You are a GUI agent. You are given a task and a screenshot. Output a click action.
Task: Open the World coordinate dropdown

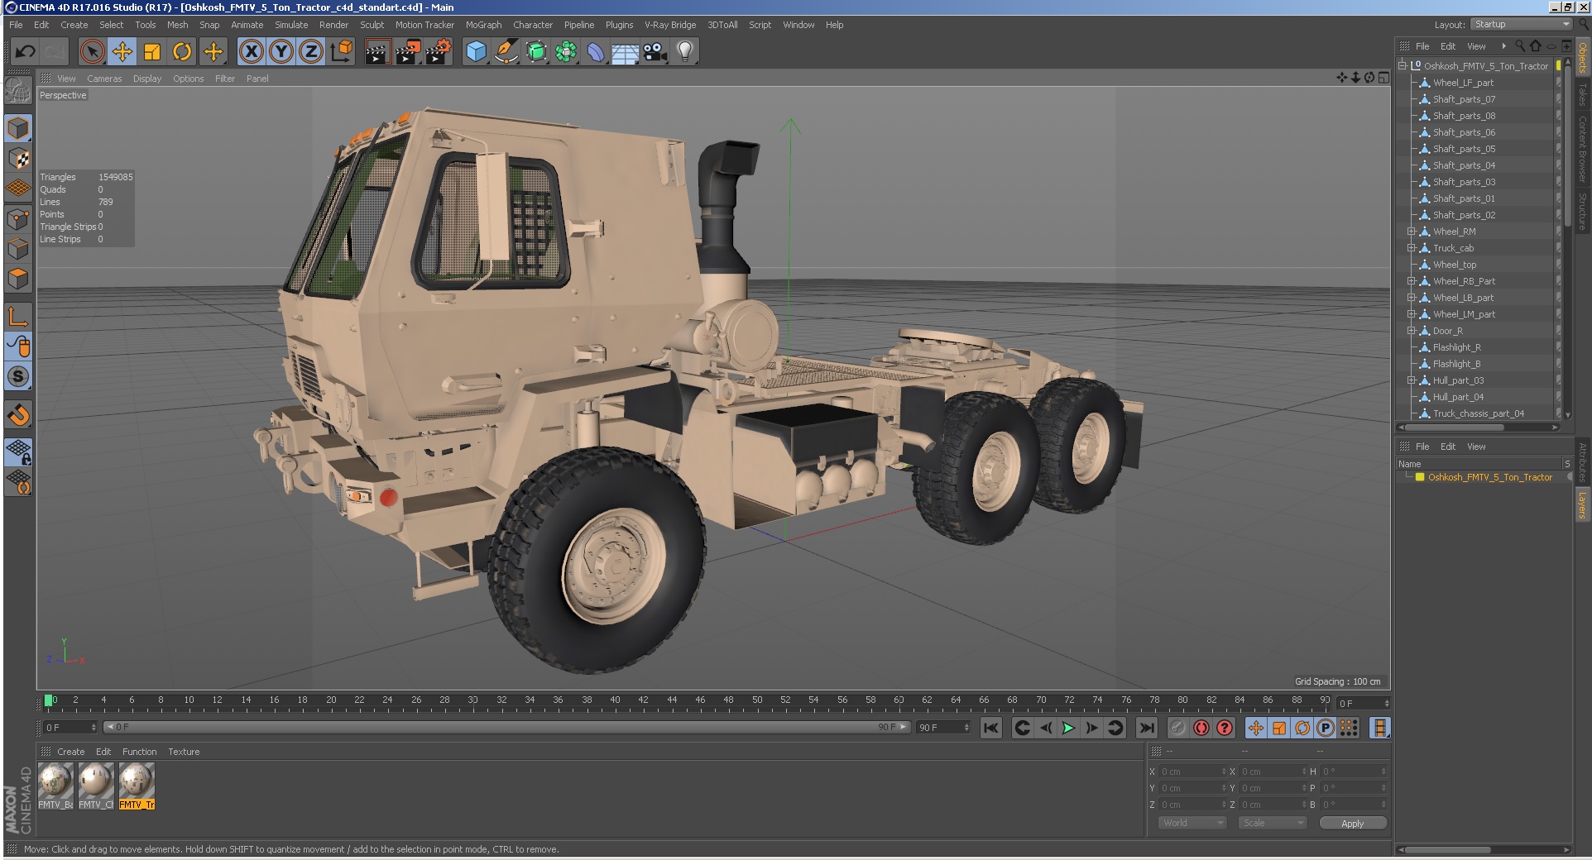(x=1192, y=823)
